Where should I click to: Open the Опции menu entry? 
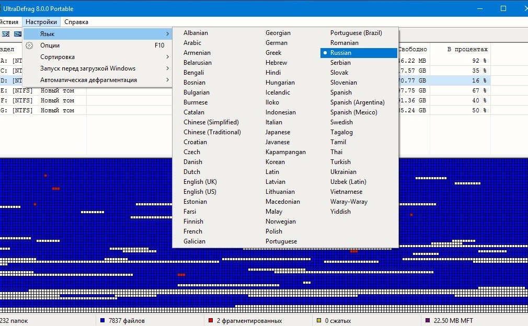click(x=98, y=45)
